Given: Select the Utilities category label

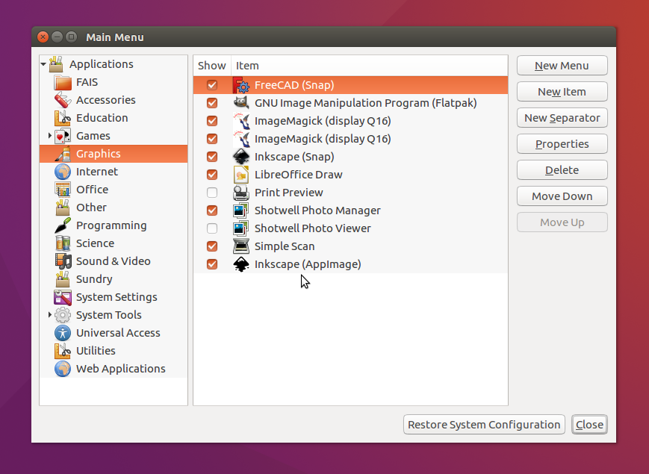Looking at the screenshot, I should point(96,351).
